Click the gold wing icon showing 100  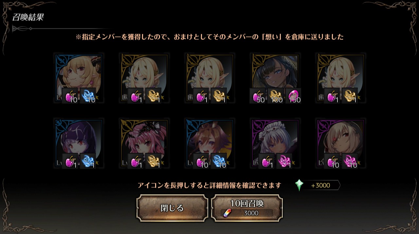click(x=275, y=96)
